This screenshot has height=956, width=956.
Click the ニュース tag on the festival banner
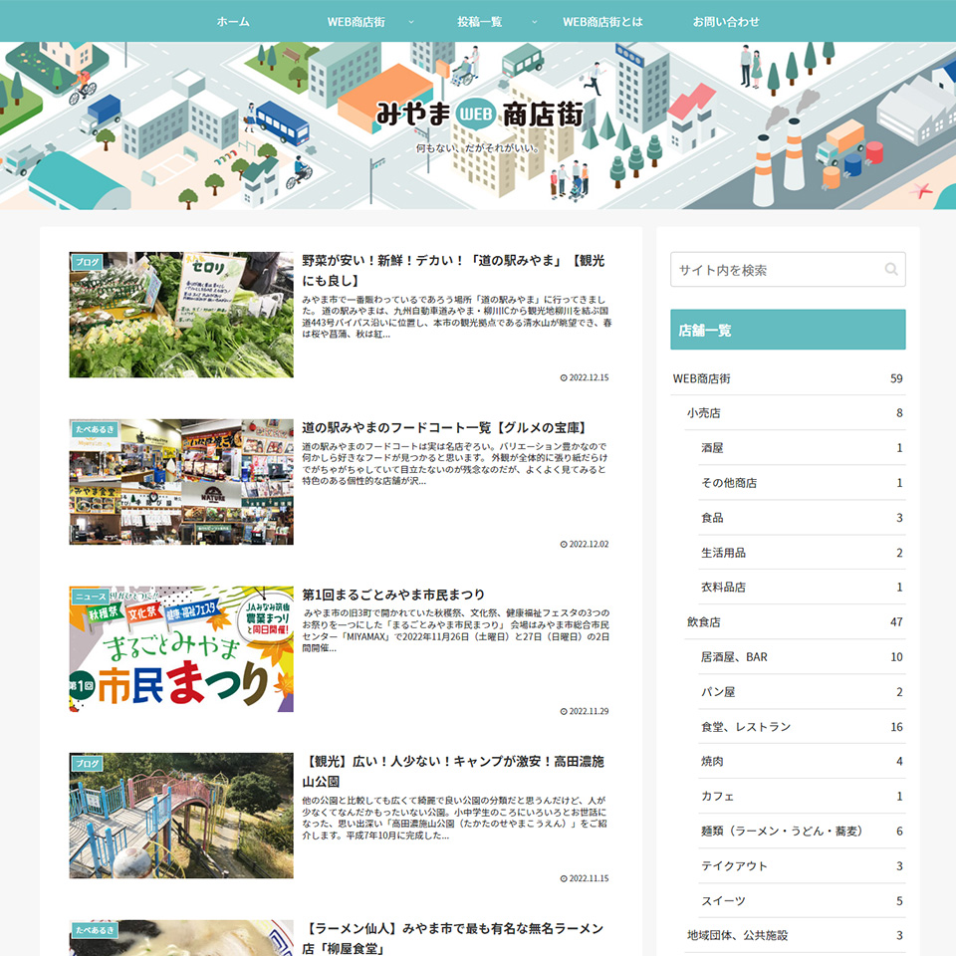91,597
